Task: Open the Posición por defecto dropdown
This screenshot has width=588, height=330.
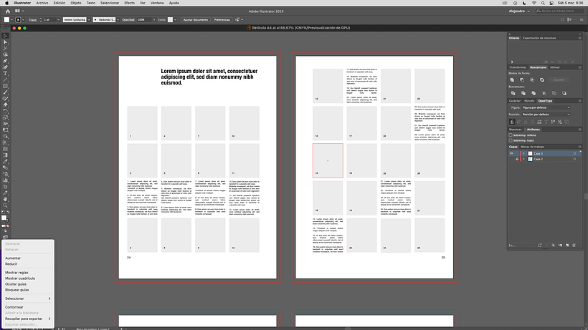Action: pyautogui.click(x=546, y=115)
